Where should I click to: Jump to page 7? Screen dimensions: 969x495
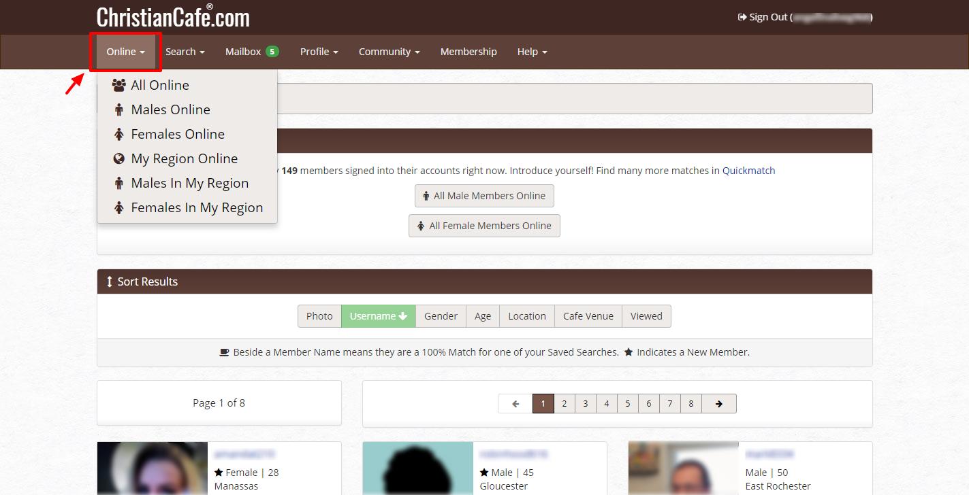pos(670,404)
